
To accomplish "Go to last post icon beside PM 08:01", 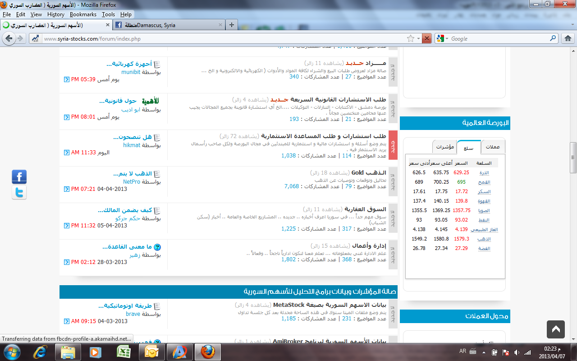I will [67, 117].
